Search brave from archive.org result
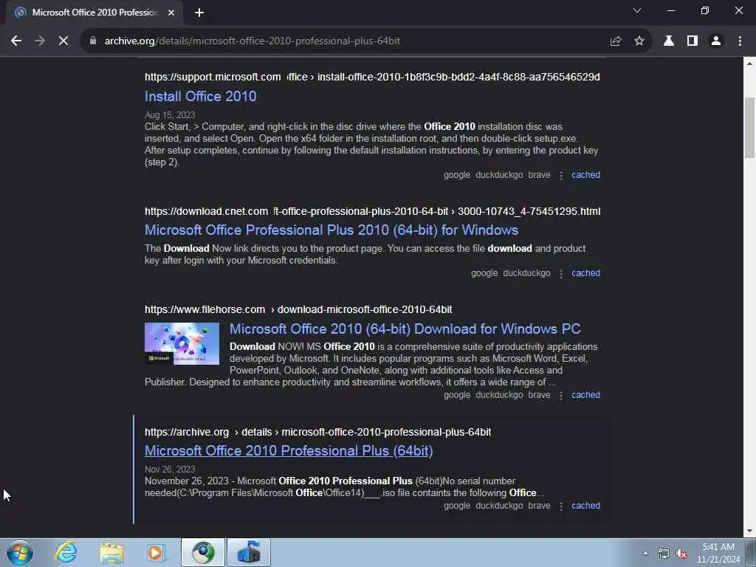Screen dimensions: 756x567 coord(539,506)
